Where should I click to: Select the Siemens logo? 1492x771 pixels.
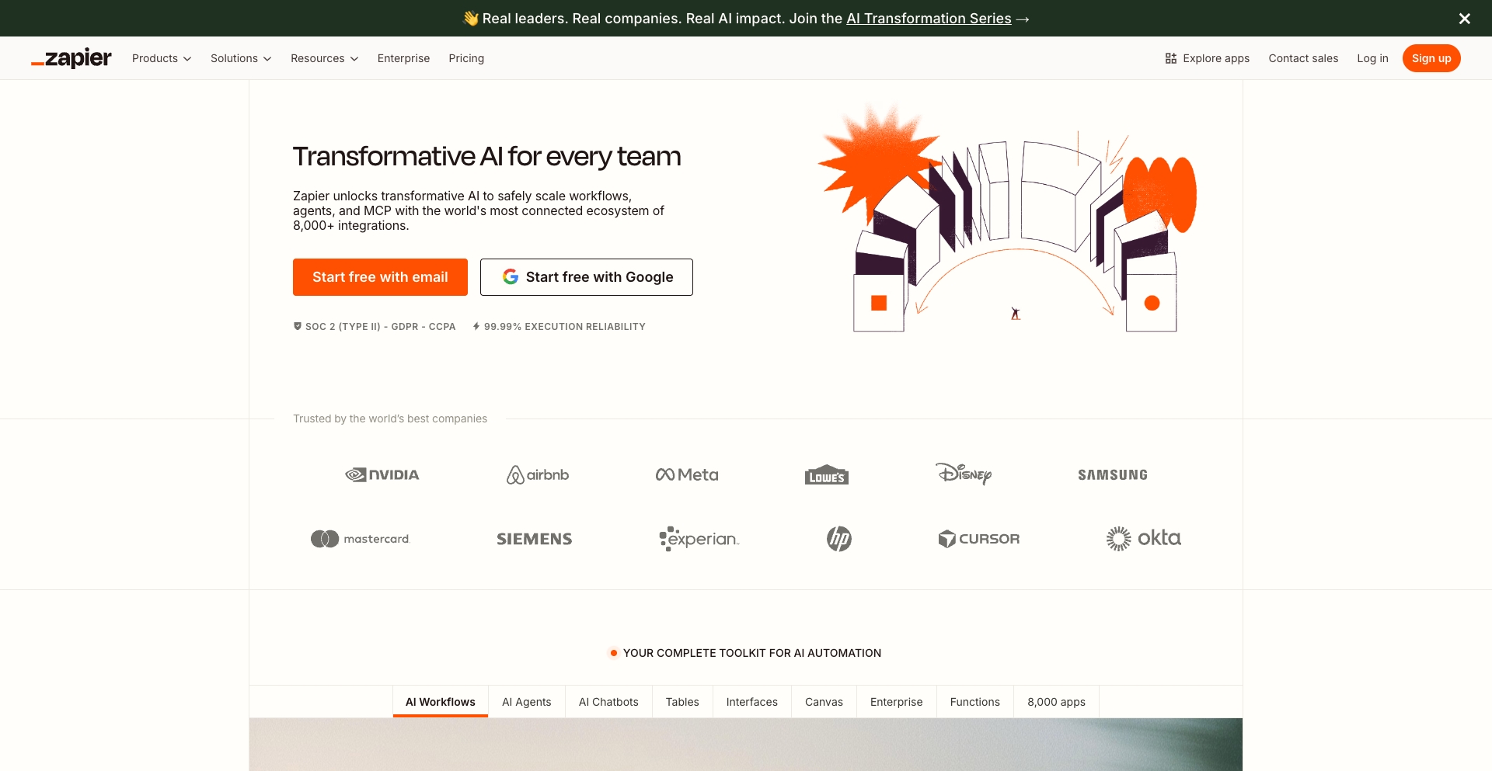[534, 538]
